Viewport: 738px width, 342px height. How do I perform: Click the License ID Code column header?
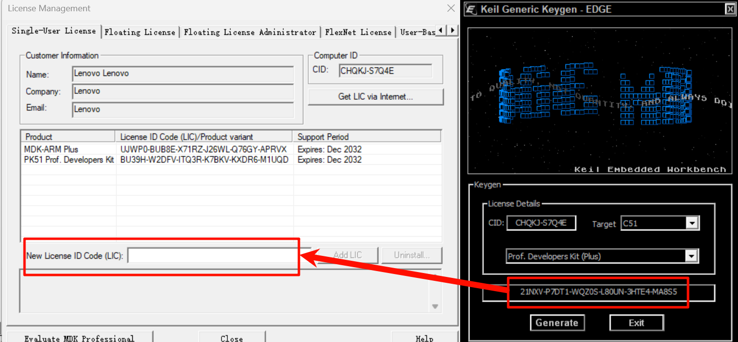point(205,137)
